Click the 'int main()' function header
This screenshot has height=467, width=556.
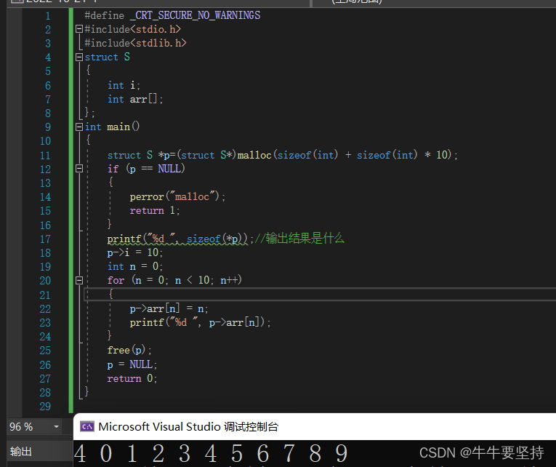click(x=113, y=127)
